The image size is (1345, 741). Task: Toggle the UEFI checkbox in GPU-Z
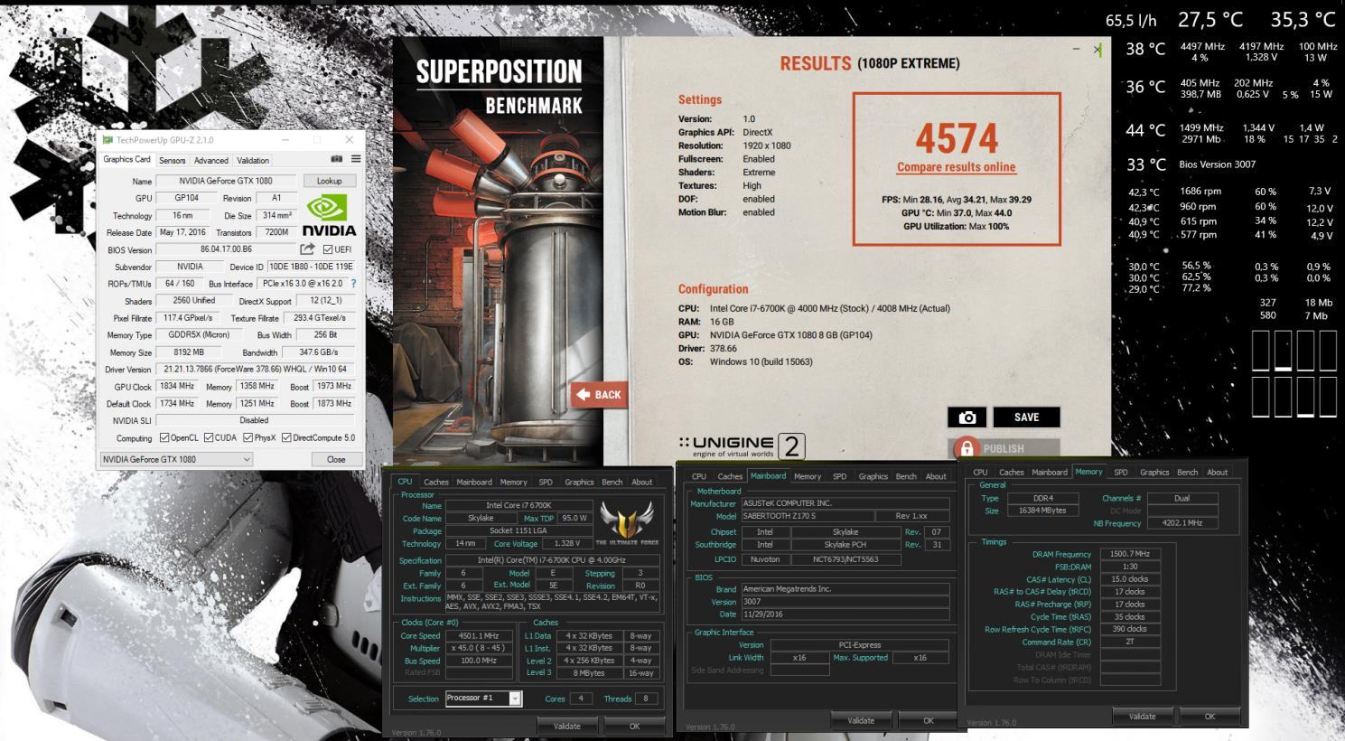[328, 249]
